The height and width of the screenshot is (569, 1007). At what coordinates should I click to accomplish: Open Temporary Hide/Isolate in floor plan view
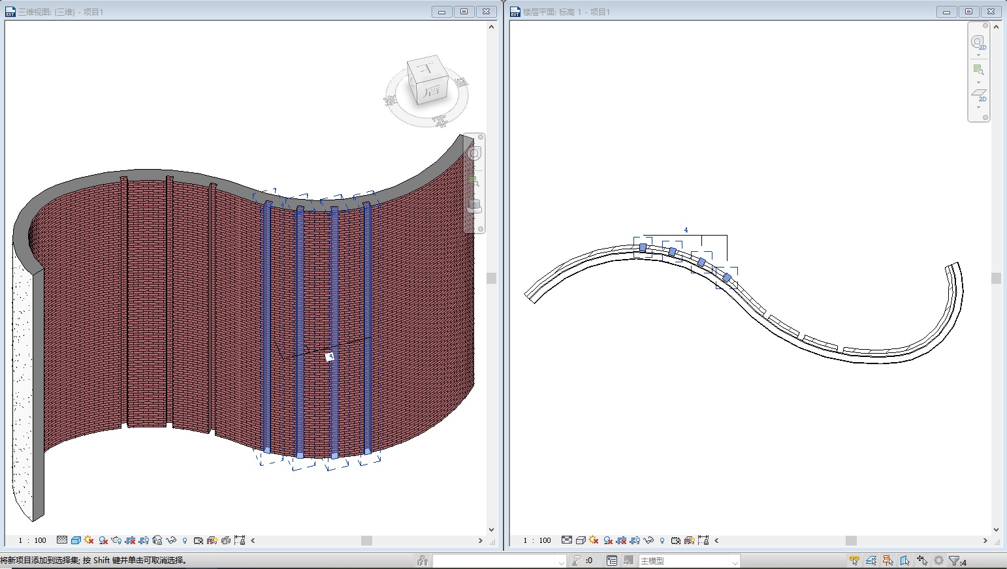[x=648, y=540]
